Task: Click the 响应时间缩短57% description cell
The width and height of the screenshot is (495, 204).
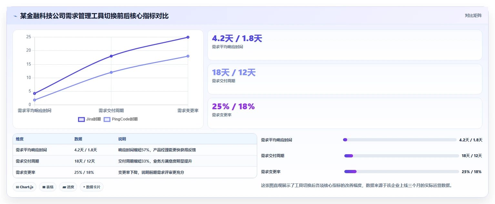Action: tap(157, 150)
